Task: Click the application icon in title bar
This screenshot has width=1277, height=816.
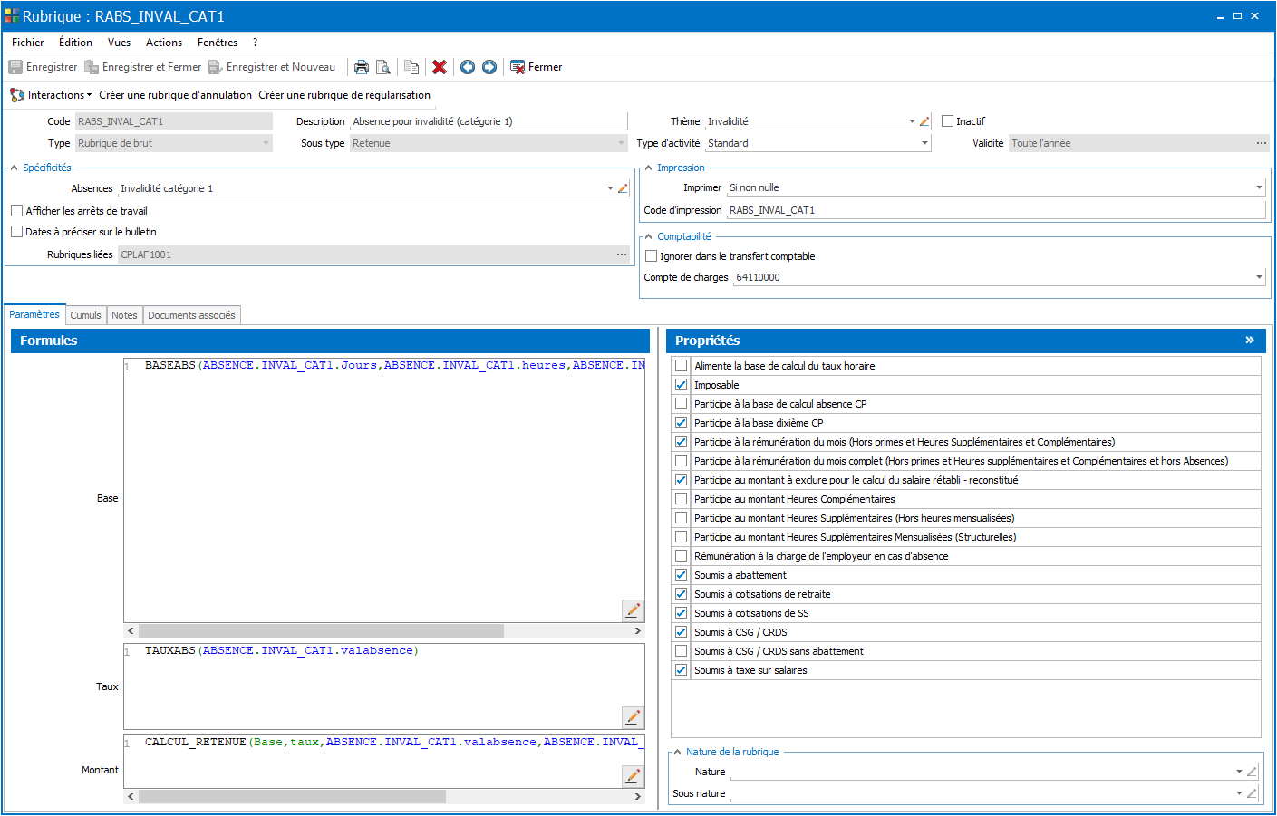Action: [x=12, y=15]
